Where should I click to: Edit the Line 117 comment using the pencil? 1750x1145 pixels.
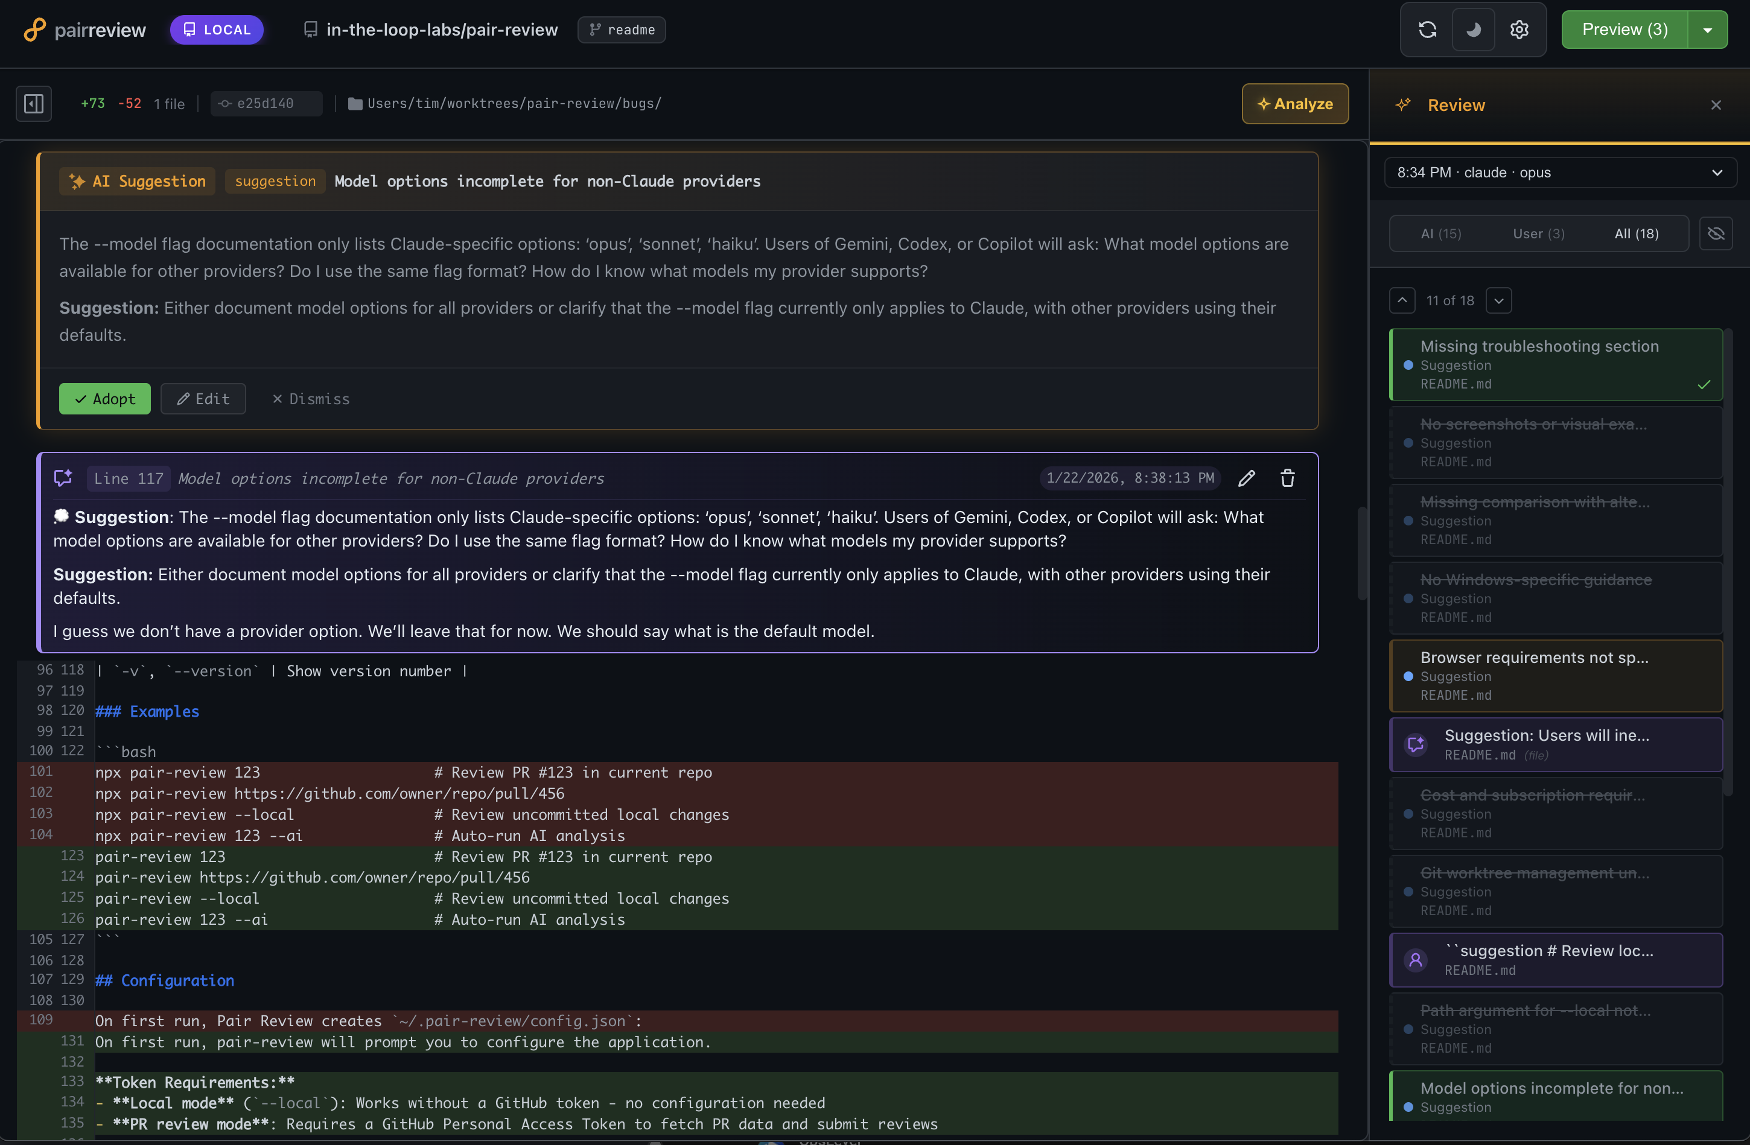1246,478
